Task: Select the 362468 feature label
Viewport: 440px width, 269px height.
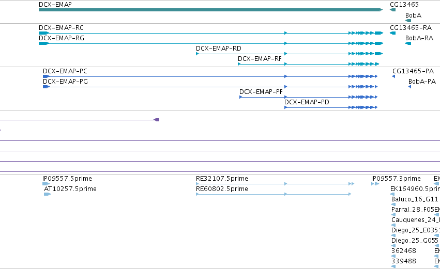Action: (x=404, y=251)
